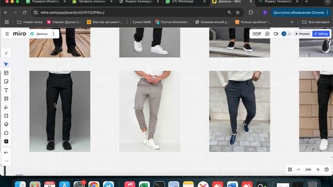Switch to Подарки Ильясов tab

click(46, 2)
